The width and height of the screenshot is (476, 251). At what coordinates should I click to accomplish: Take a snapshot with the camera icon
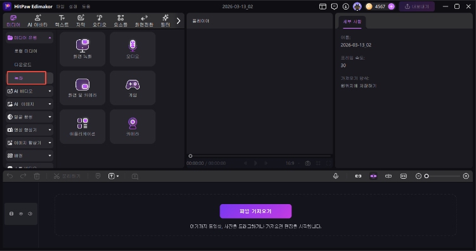[308, 163]
